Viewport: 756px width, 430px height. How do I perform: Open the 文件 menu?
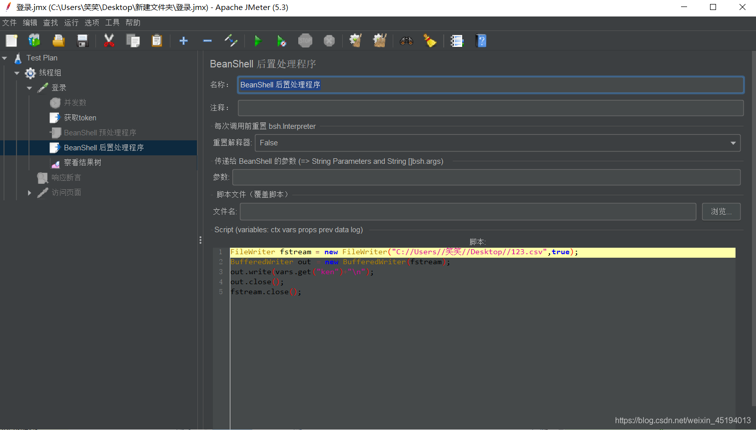(9, 23)
